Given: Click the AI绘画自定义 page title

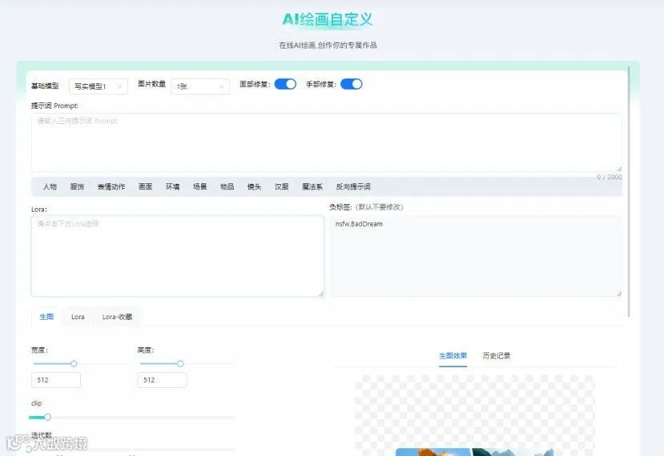Looking at the screenshot, I should (328, 19).
